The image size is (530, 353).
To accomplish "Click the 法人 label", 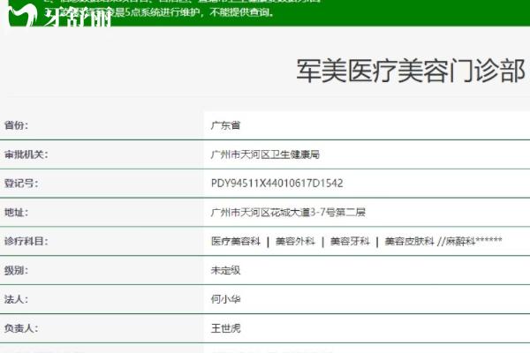I will 16,299.
